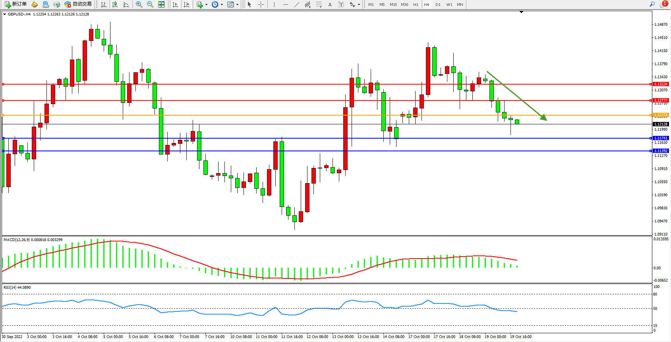The width and height of the screenshot is (671, 342).
Task: Open the chat notifications with badge 1
Action: [x=663, y=4]
